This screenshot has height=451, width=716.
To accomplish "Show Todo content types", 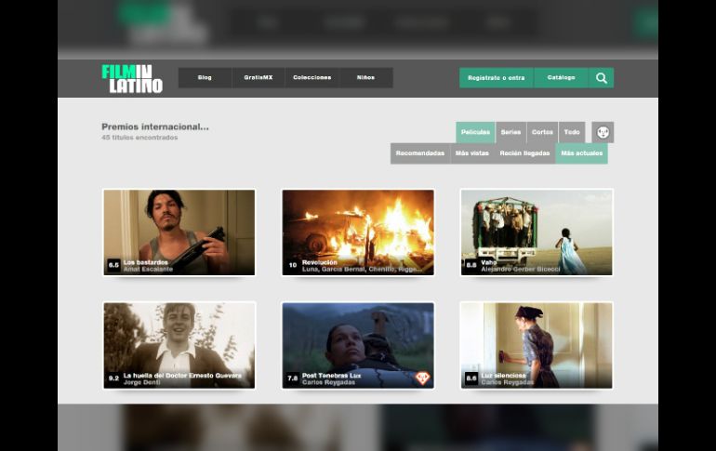I will [572, 132].
